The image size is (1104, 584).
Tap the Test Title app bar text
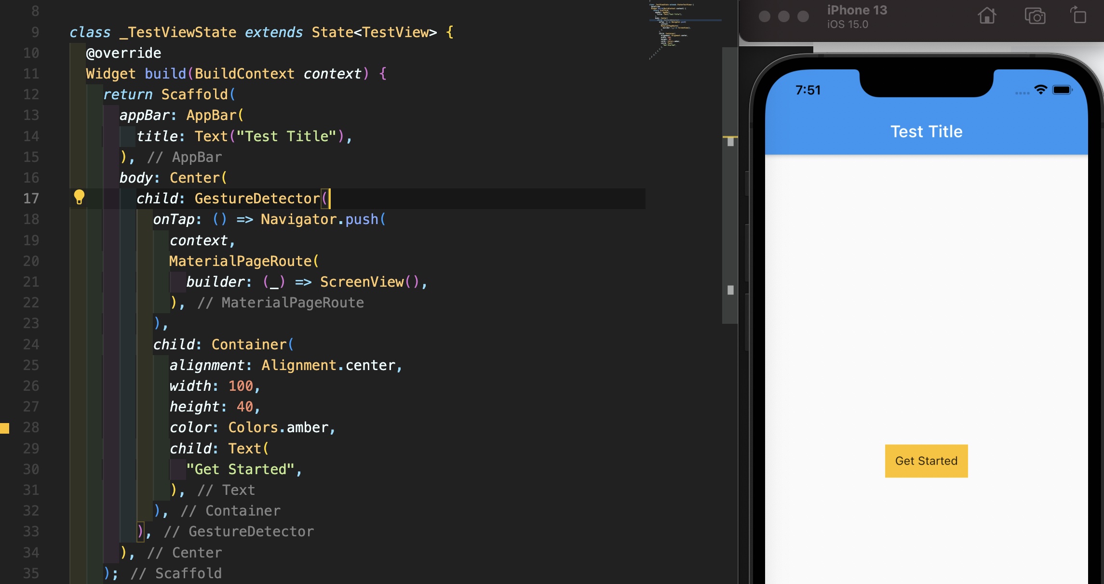pyautogui.click(x=926, y=132)
